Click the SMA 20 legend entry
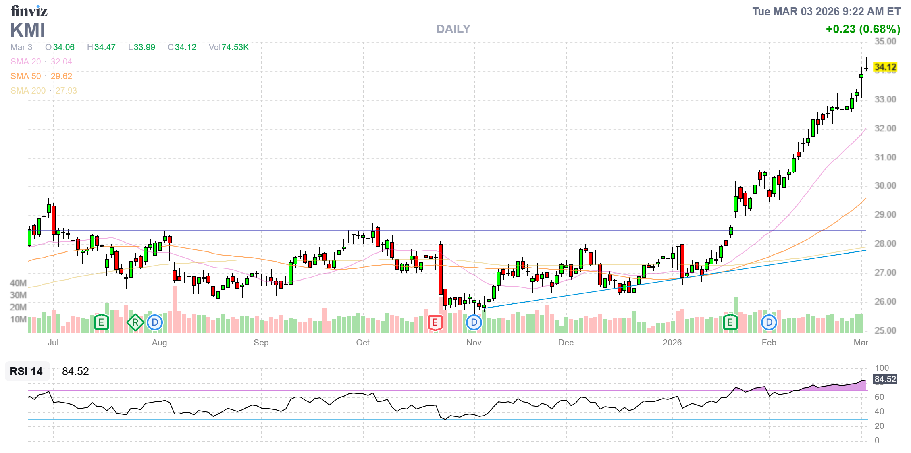Image resolution: width=911 pixels, height=453 pixels. pos(41,62)
